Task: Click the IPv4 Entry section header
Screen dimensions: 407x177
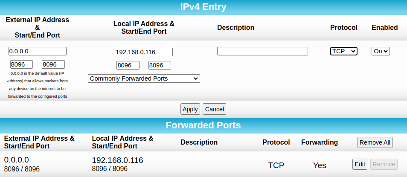Action: [x=203, y=6]
